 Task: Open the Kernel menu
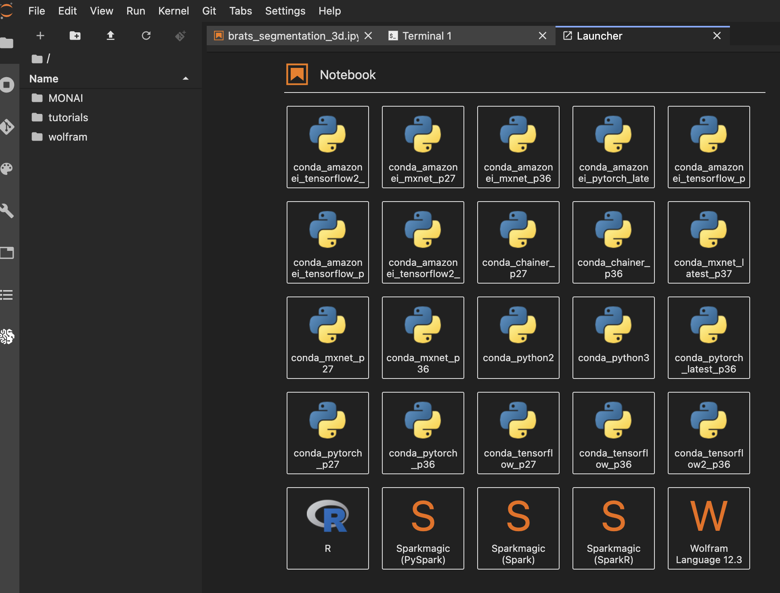tap(173, 11)
